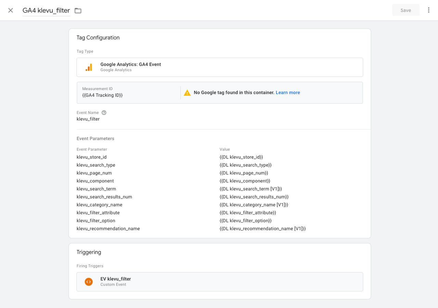Select the klevu_recommendation_name parameter name
The width and height of the screenshot is (438, 308).
[x=108, y=229]
